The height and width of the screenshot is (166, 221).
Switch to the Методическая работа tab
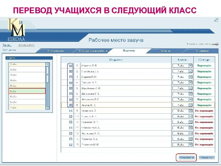click(x=93, y=51)
